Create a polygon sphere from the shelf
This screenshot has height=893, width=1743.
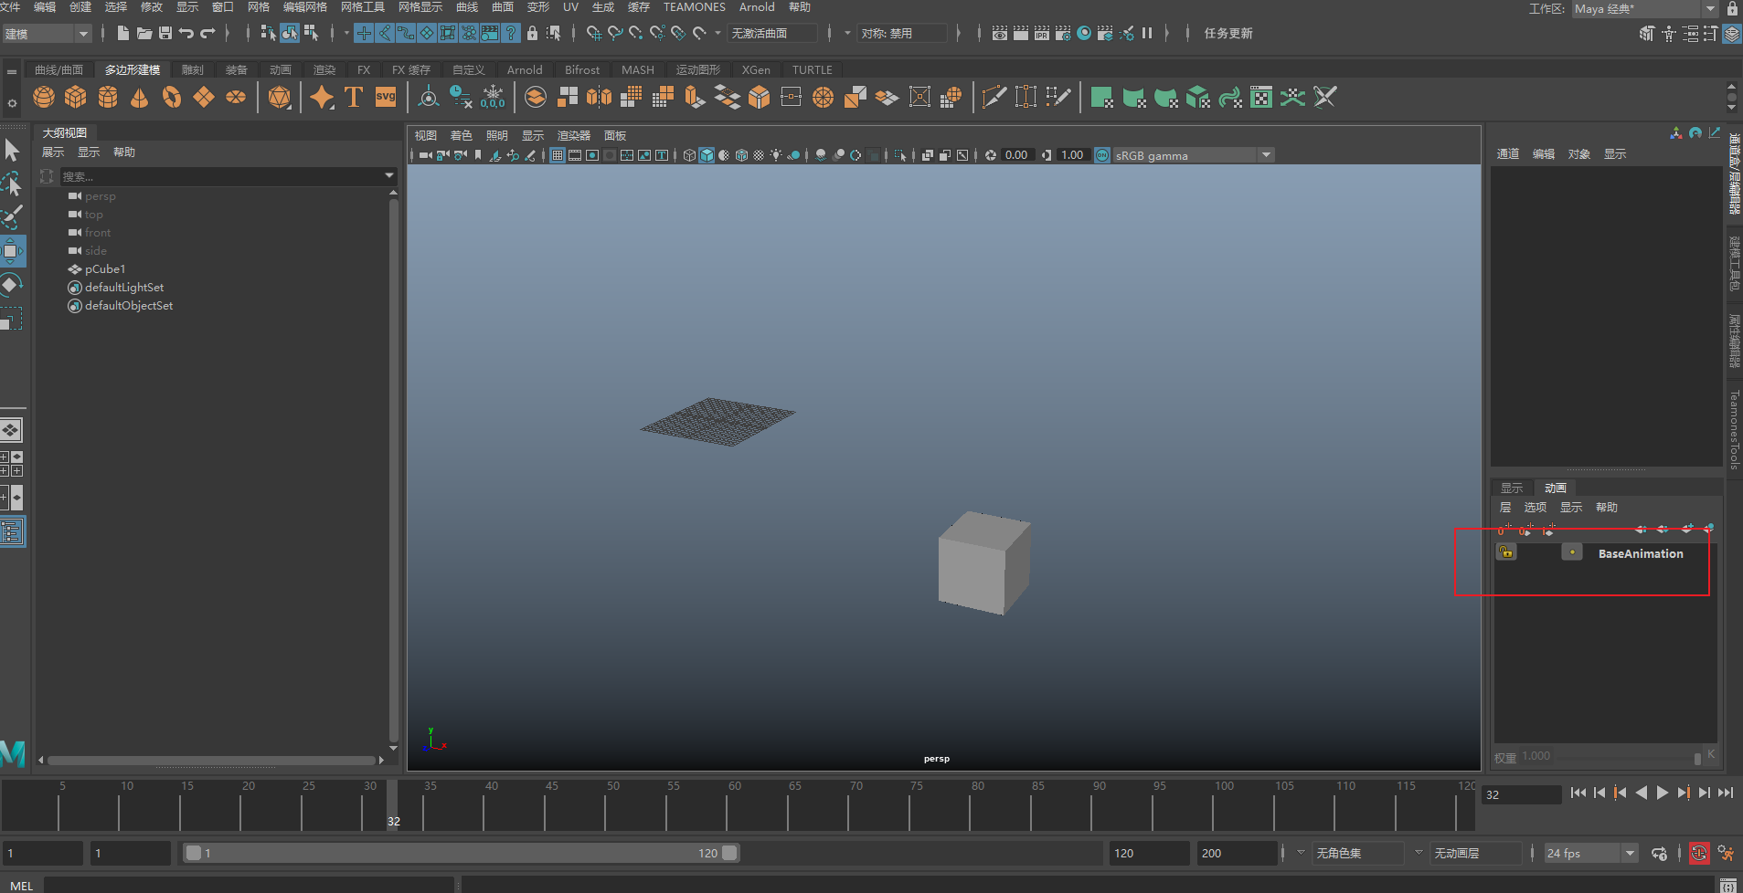pos(44,97)
